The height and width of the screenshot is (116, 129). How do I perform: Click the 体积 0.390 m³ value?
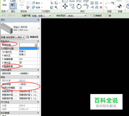click(x=28, y=109)
